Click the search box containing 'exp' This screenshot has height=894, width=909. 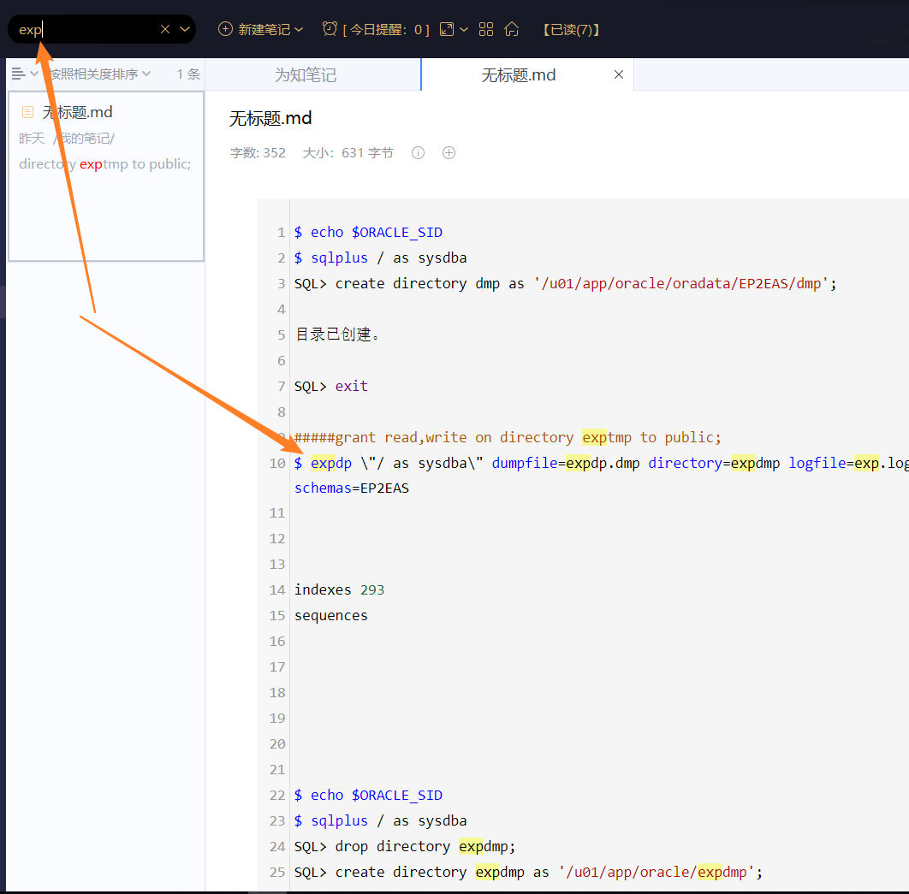pos(86,30)
